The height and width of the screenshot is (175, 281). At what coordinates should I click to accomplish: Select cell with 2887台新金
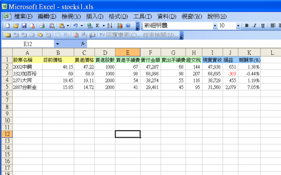click(x=27, y=87)
